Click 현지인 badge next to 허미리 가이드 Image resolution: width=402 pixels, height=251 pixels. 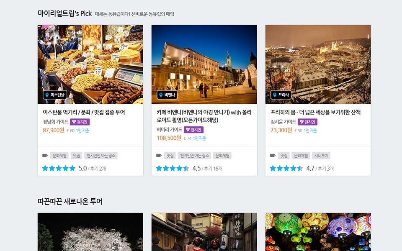point(193,130)
